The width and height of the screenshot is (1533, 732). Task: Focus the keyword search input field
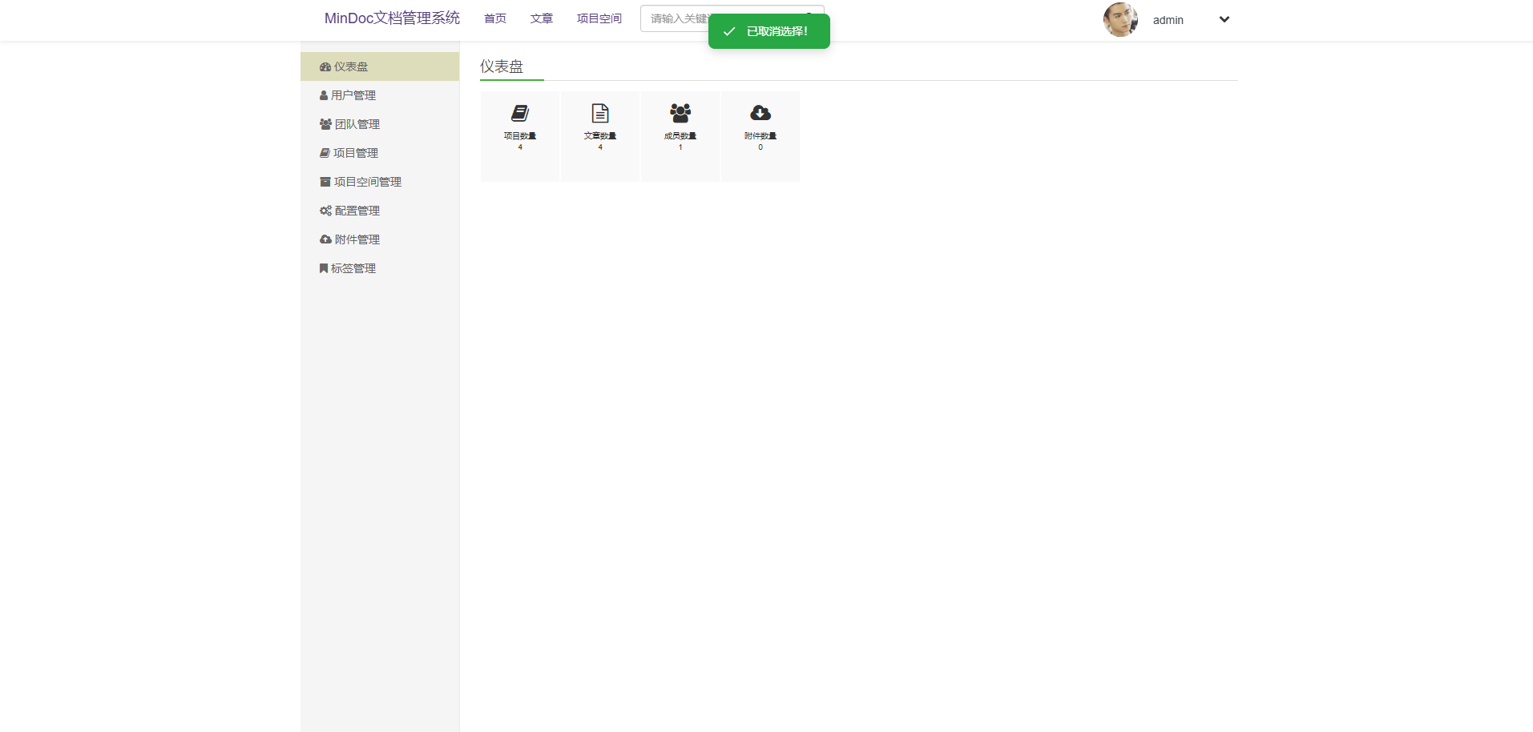click(673, 18)
